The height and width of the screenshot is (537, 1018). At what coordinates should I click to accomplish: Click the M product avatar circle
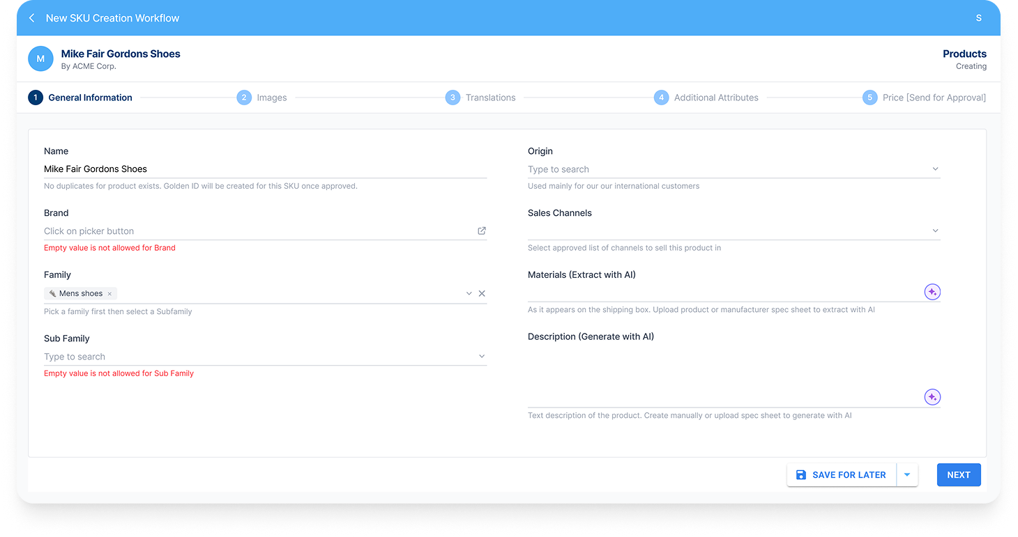(40, 59)
